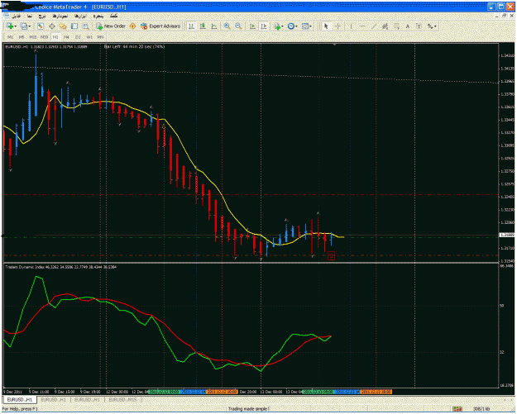Open the Strategy Tester icon

86,26
